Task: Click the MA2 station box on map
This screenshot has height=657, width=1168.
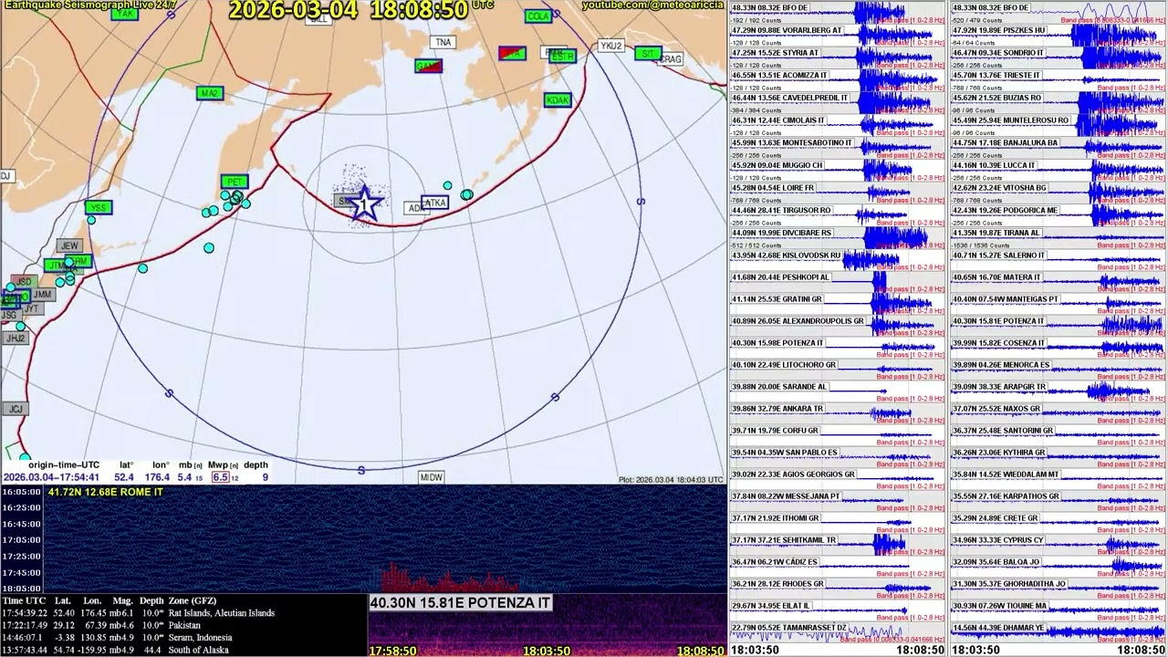Action: click(x=210, y=93)
